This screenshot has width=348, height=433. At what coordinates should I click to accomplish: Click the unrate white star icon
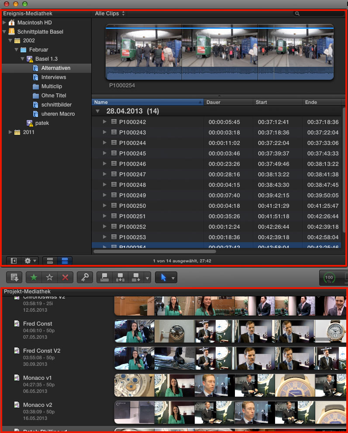coord(49,277)
